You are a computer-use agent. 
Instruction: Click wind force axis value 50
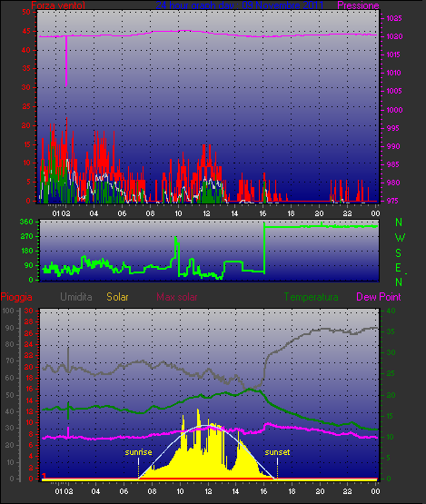coord(26,12)
